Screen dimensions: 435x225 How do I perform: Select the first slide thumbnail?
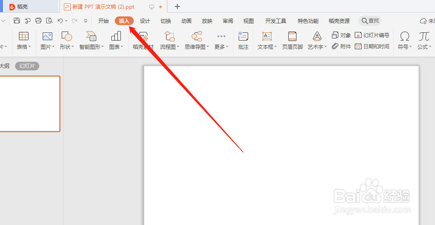coord(30,104)
